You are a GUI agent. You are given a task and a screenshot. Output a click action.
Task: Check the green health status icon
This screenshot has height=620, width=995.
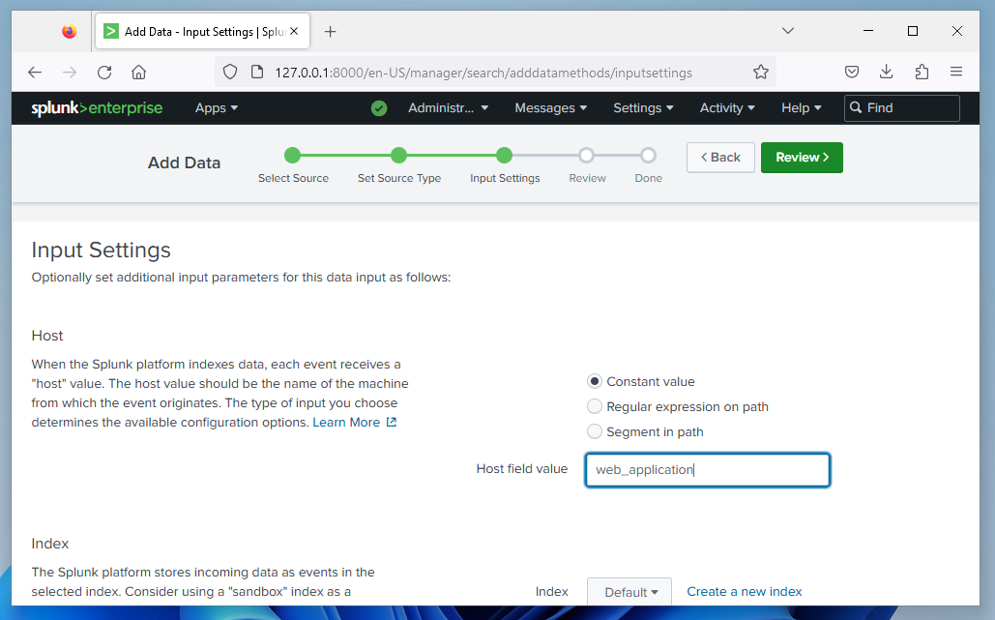[x=379, y=108]
